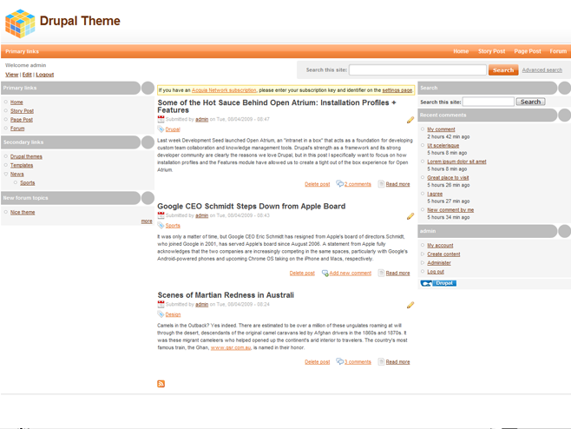This screenshot has height=429, width=571.
Task: Click the grey Search button in sidebar
Action: (x=530, y=102)
